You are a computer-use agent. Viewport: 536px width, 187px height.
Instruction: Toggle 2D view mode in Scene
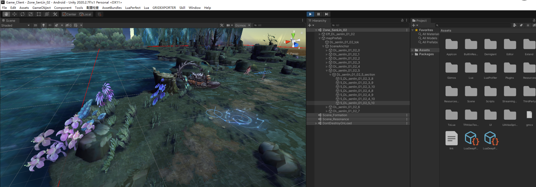[35, 25]
